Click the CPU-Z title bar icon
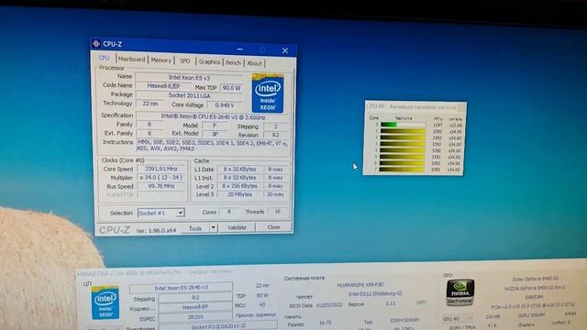This screenshot has width=587, height=330. click(96, 43)
